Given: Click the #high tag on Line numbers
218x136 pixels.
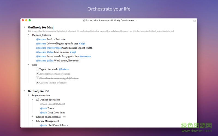Looking at the screenshot, I should (73, 52).
